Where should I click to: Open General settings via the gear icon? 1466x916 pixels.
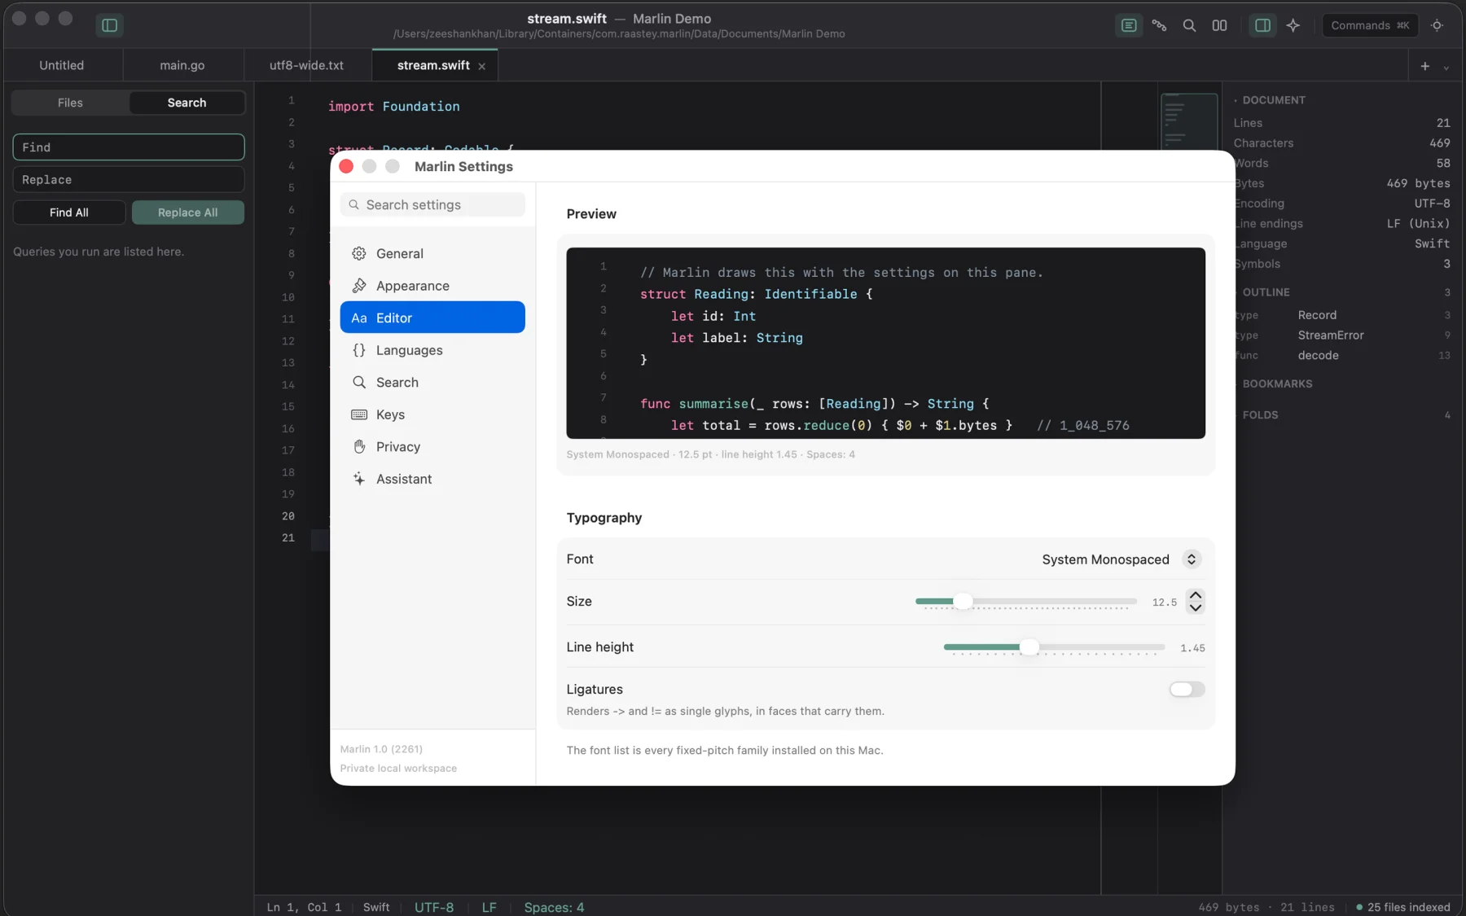click(359, 253)
